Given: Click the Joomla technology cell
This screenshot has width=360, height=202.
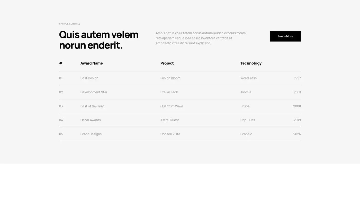Looking at the screenshot, I should pos(246,92).
